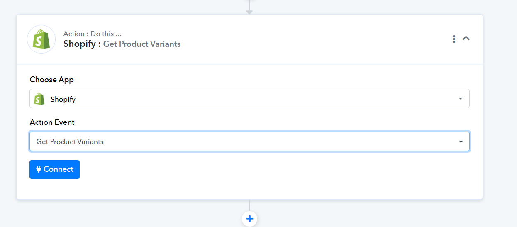Screen dimensions: 517x227
Task: Click the connector arrowhead above the card
Action: point(249,12)
